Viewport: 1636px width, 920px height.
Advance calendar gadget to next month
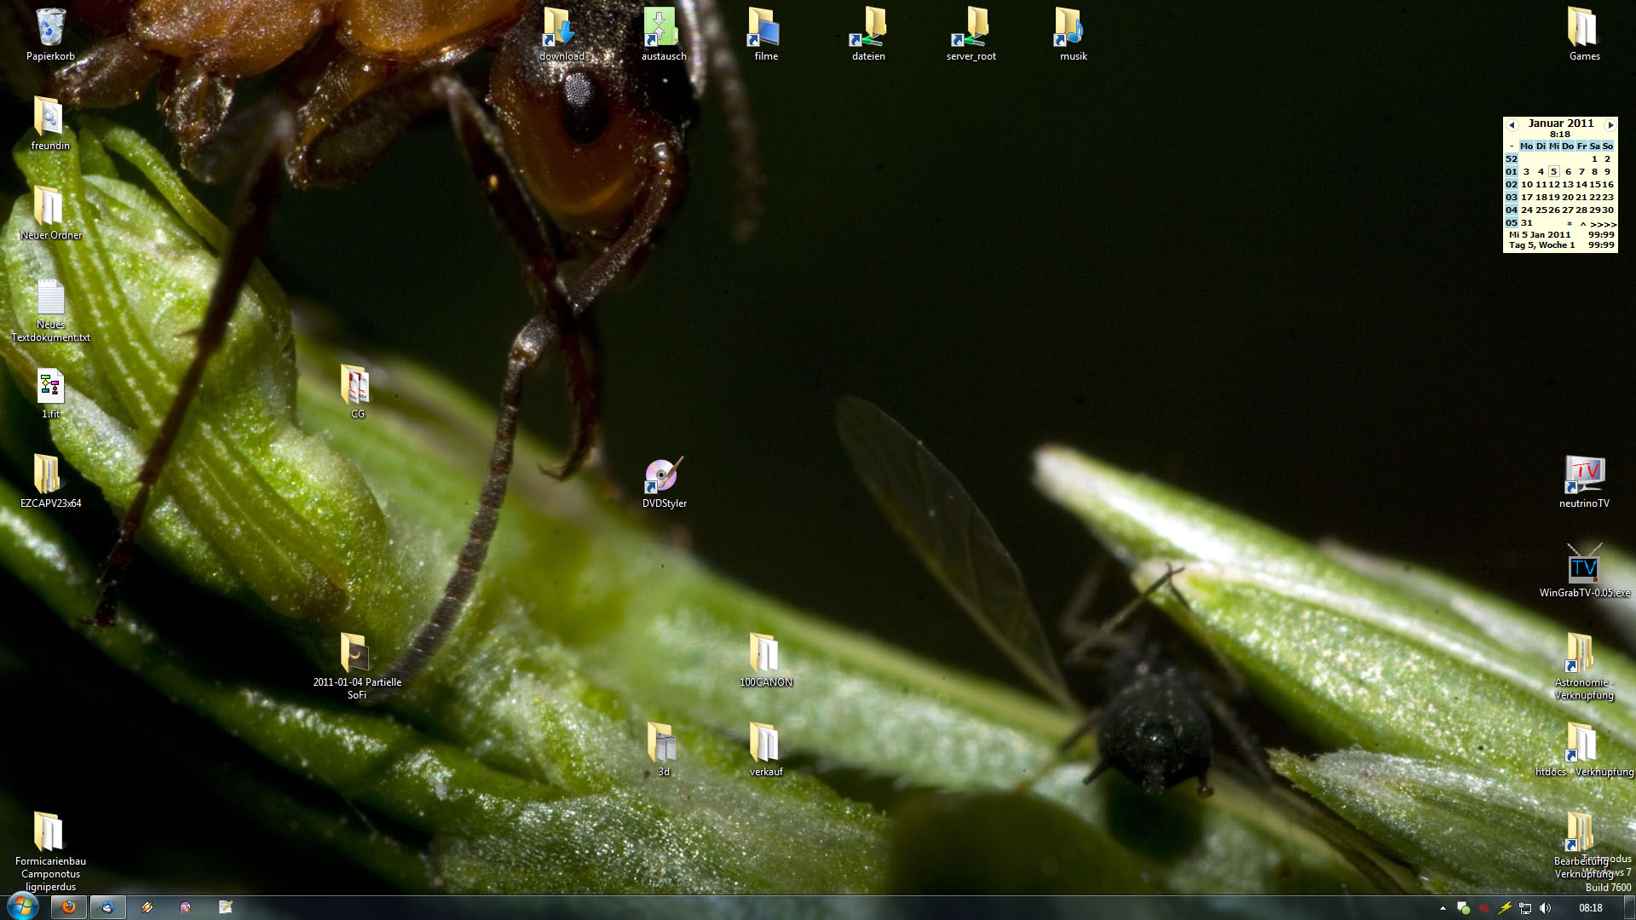pos(1610,124)
